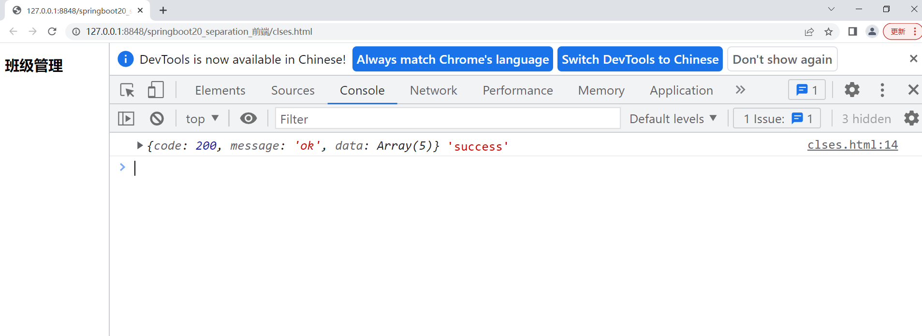Click the address bar URL

tap(199, 31)
